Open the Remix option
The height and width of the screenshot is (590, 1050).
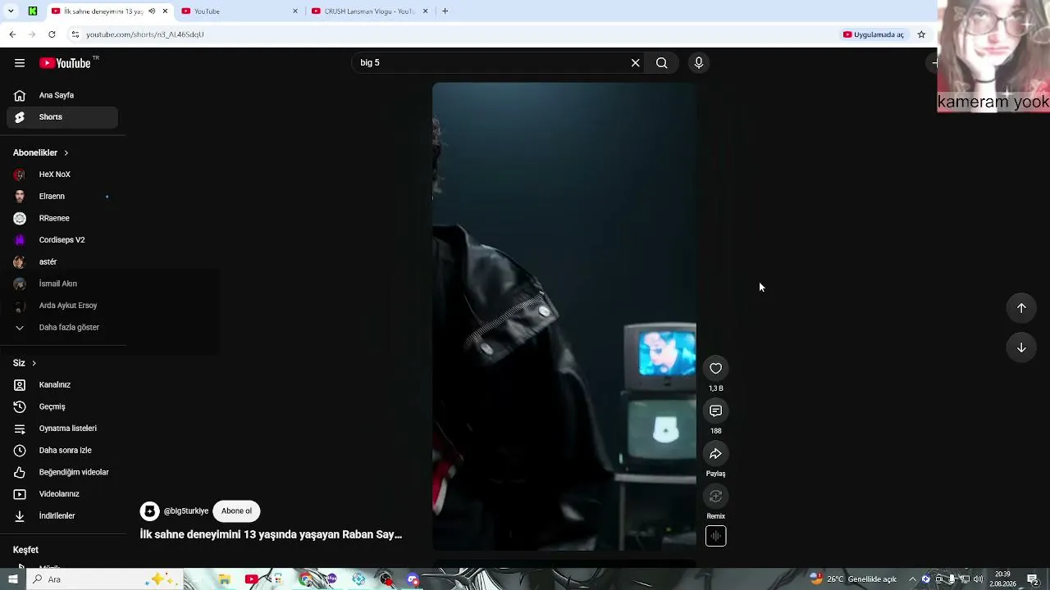716,497
